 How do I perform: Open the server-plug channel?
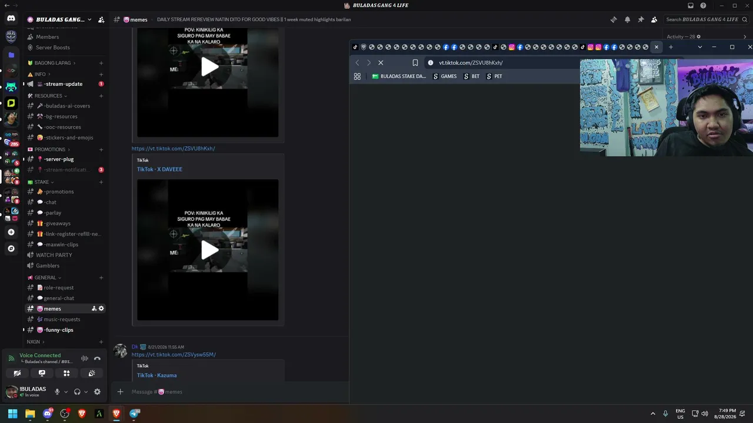(65, 159)
